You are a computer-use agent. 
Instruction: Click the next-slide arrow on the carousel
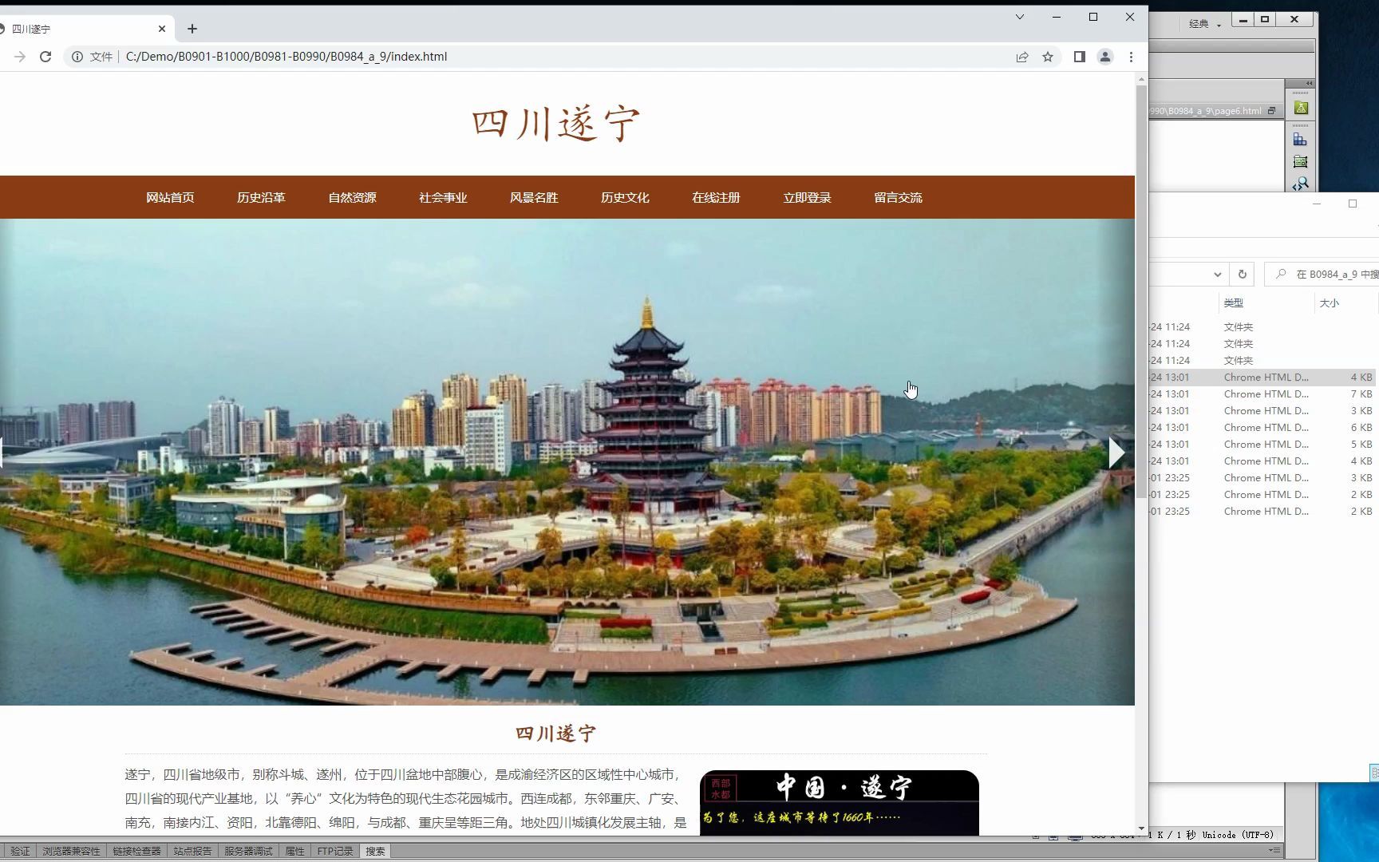(1116, 452)
